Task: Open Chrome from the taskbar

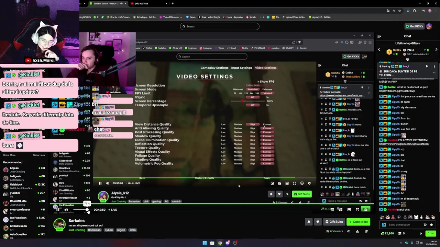Action: (220, 243)
